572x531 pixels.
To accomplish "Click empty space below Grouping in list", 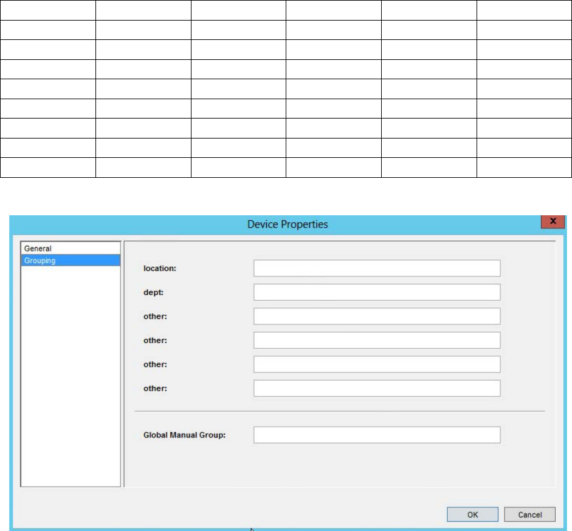I will coord(70,374).
